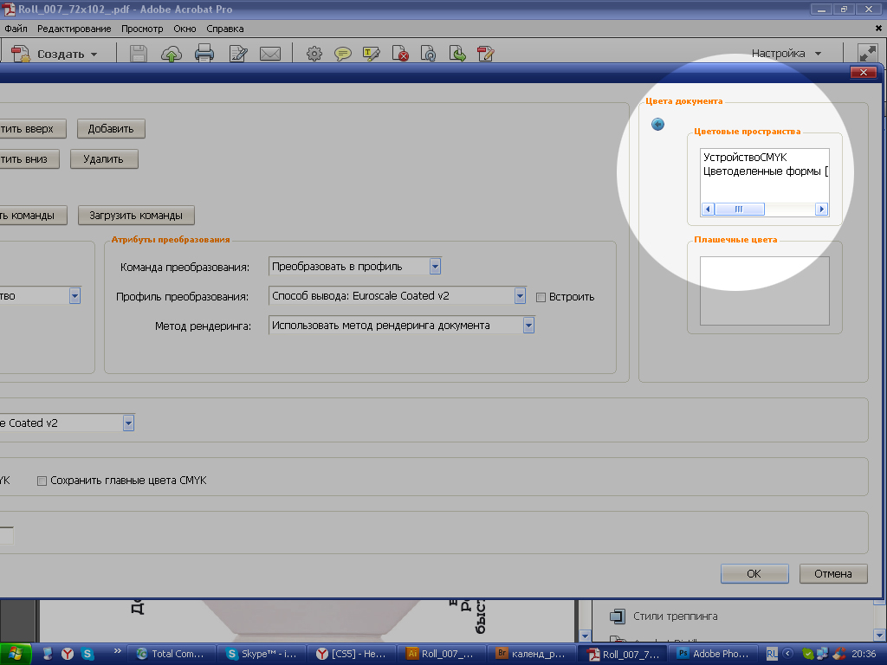Click the left scroll arrow of color spaces list
This screenshot has height=665, width=887.
point(708,210)
